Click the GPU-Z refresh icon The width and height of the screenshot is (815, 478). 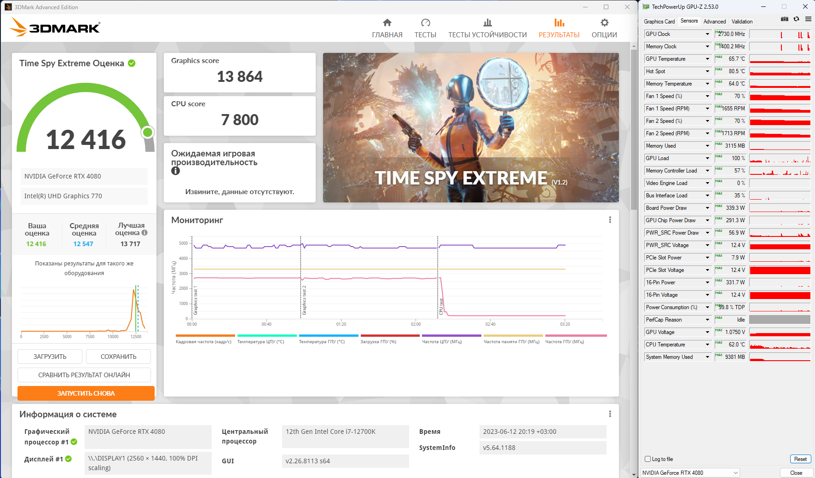point(796,19)
